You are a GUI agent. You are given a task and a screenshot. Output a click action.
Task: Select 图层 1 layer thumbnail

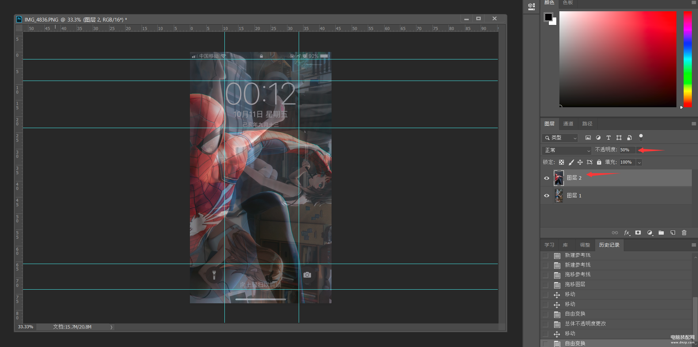(559, 196)
